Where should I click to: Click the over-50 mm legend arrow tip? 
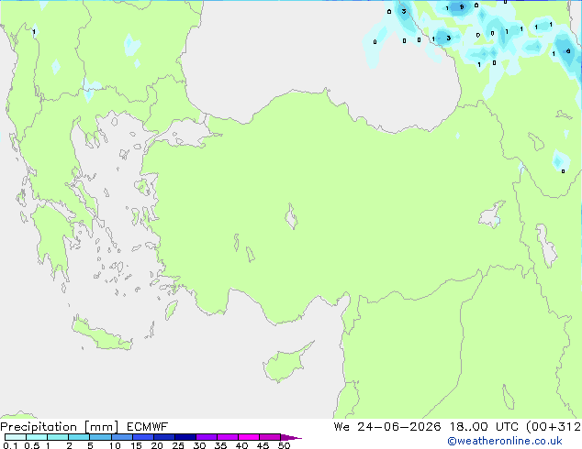pyautogui.click(x=291, y=437)
